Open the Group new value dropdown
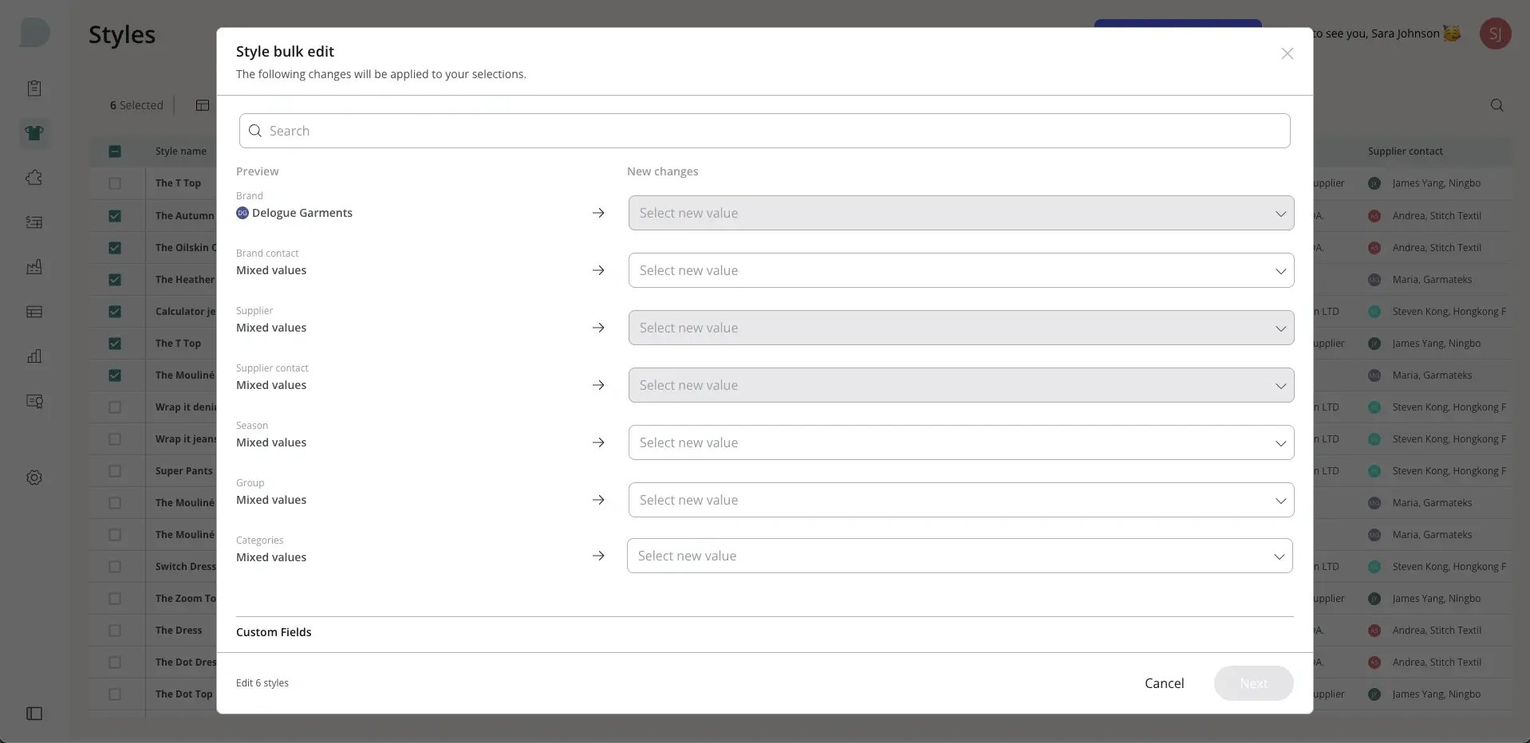Screen dimensions: 1530x743 960,500
